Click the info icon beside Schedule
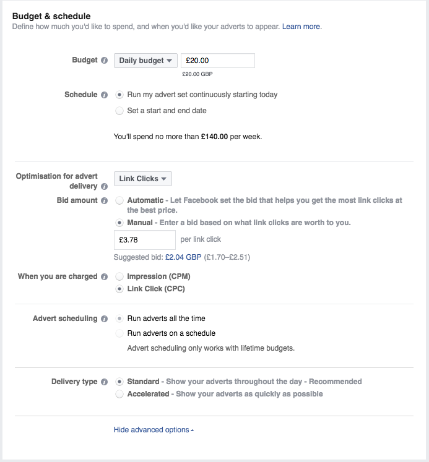 point(104,95)
